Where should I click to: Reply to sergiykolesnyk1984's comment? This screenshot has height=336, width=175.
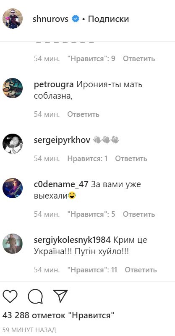click(141, 270)
